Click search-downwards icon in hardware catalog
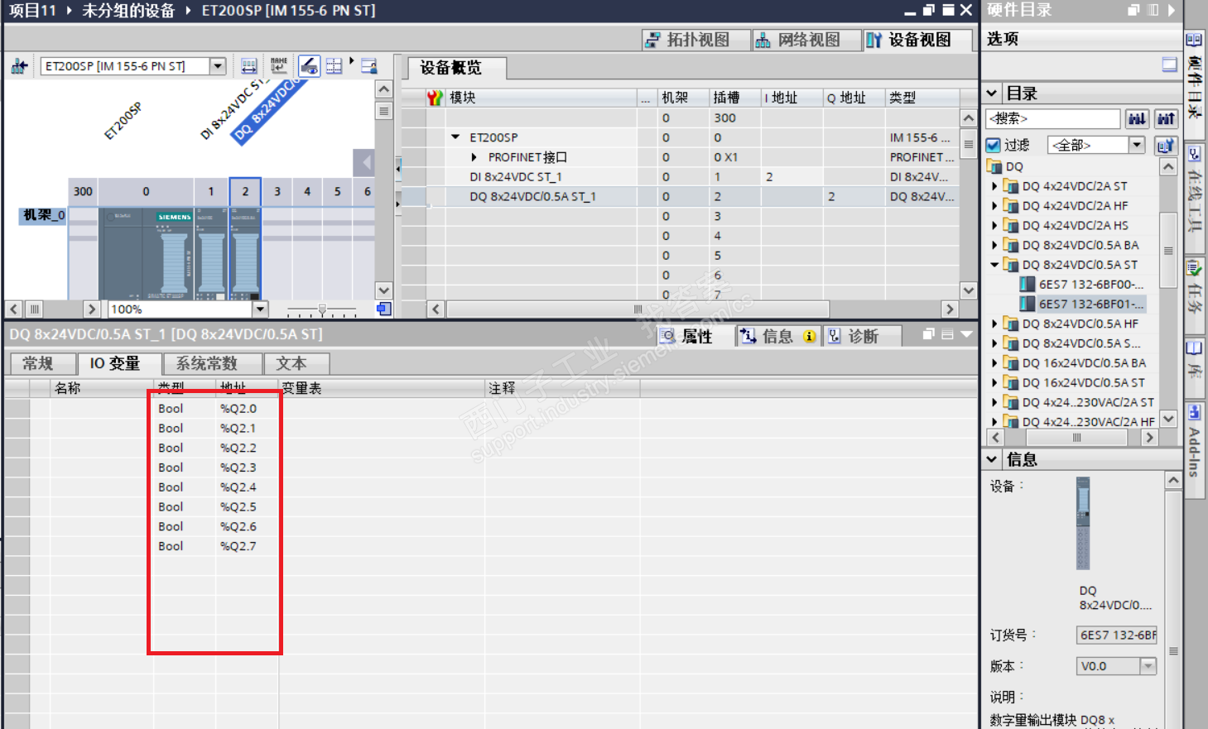This screenshot has width=1208, height=729. (x=1137, y=119)
